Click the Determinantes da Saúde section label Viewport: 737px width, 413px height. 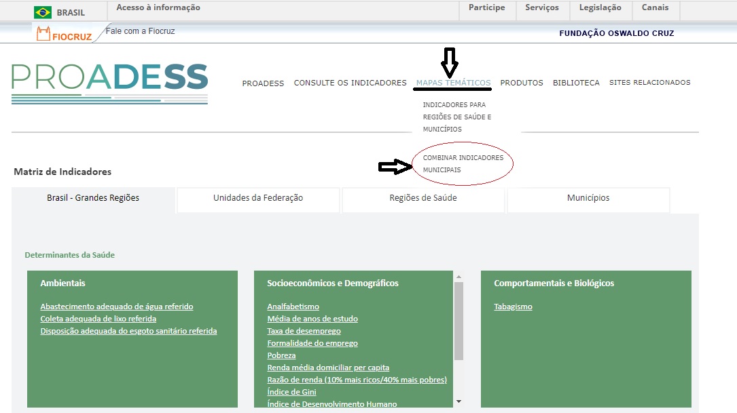click(x=69, y=255)
